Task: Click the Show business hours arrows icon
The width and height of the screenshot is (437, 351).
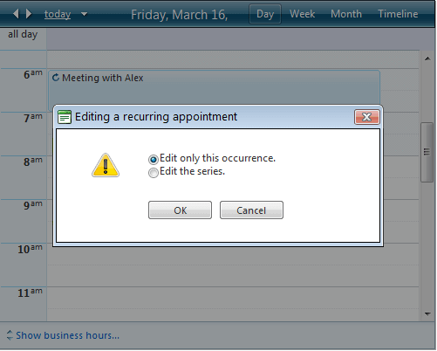Action: tap(10, 335)
